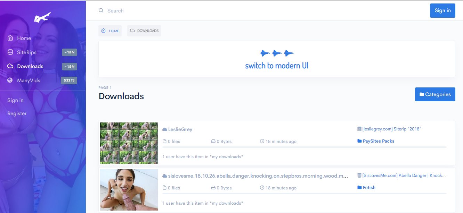Click "18 minutes ago" in sislovesme row
The image size is (463, 213).
click(x=281, y=188)
